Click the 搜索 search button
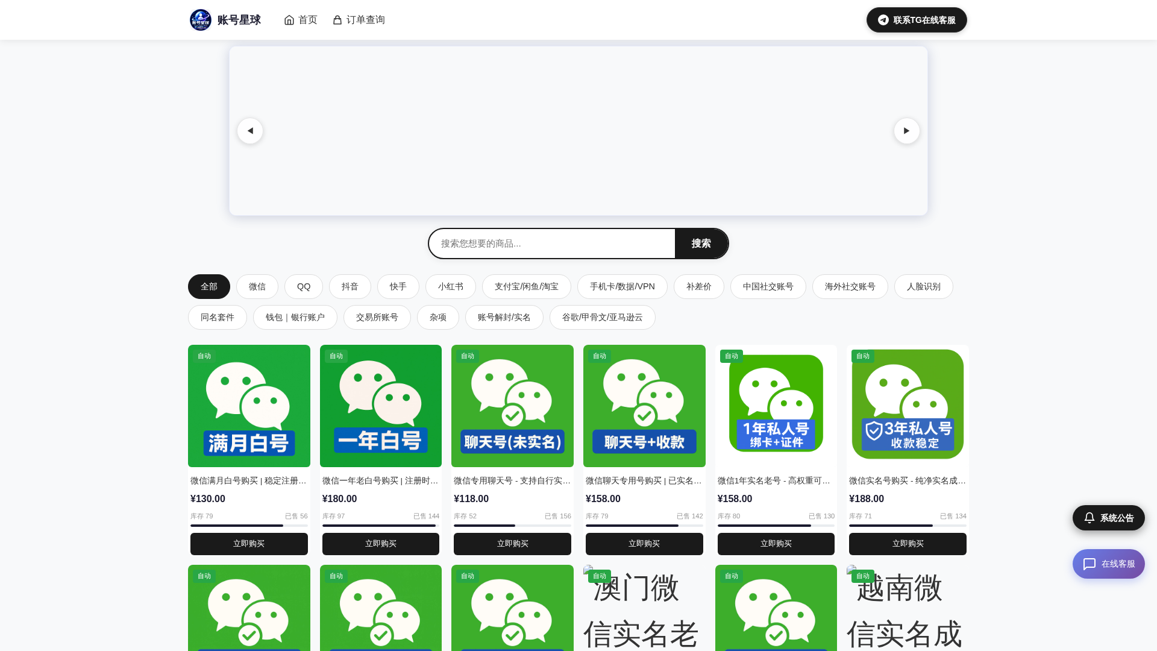This screenshot has height=651, width=1157. coord(701,244)
